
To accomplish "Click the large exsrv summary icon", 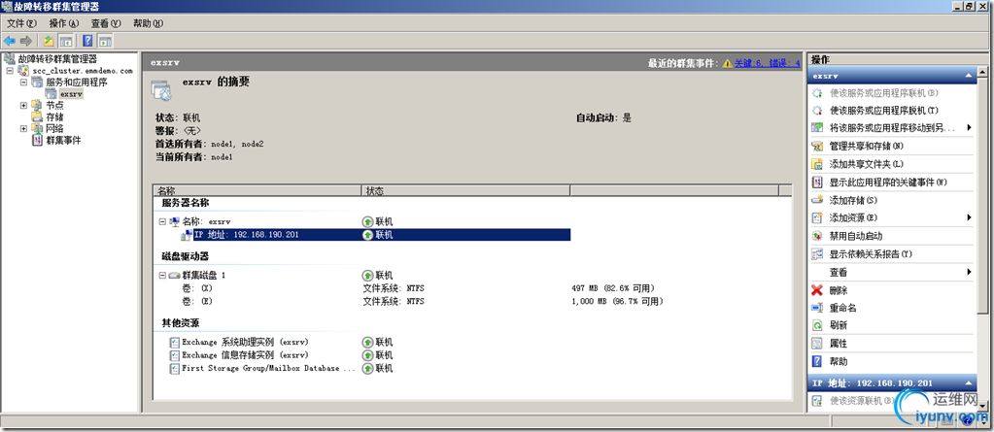I will pos(161,90).
